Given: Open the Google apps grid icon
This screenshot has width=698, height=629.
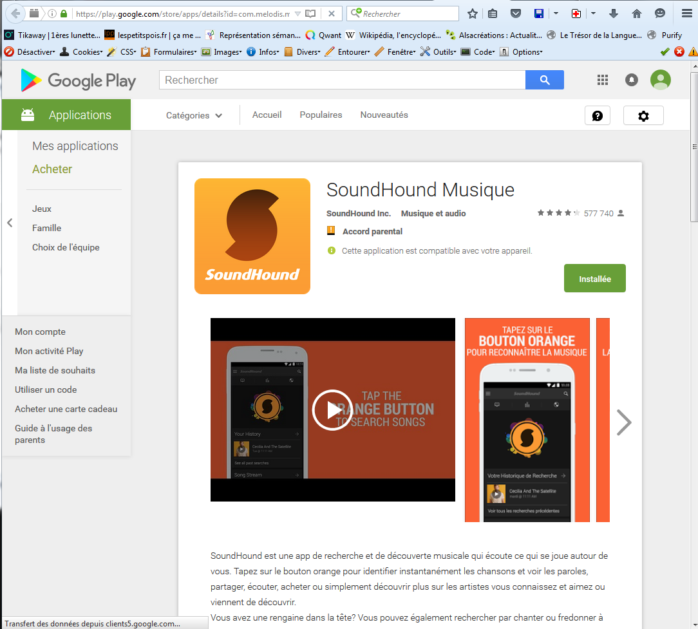Looking at the screenshot, I should [603, 80].
